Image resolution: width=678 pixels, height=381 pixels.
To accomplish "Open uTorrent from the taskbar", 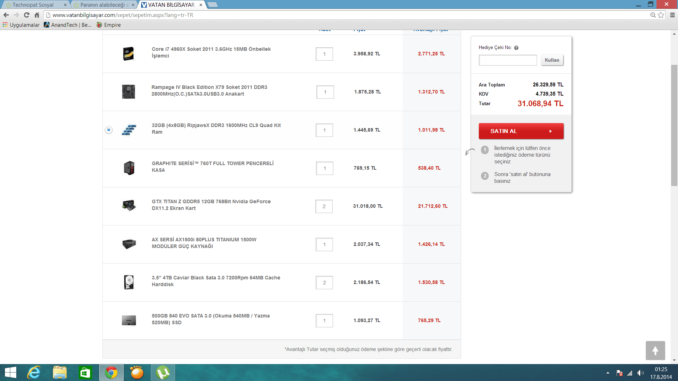I will [x=163, y=373].
